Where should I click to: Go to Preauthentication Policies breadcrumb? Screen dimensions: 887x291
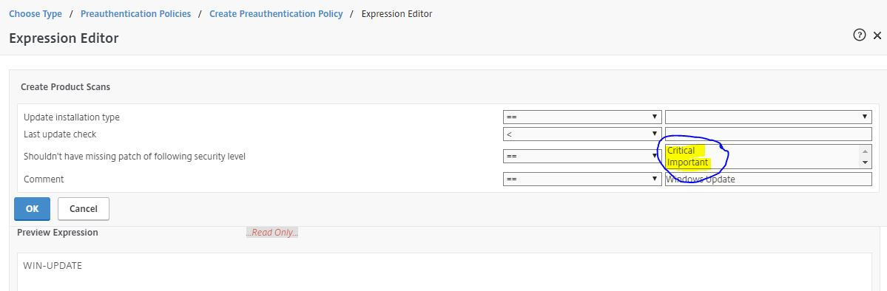136,13
